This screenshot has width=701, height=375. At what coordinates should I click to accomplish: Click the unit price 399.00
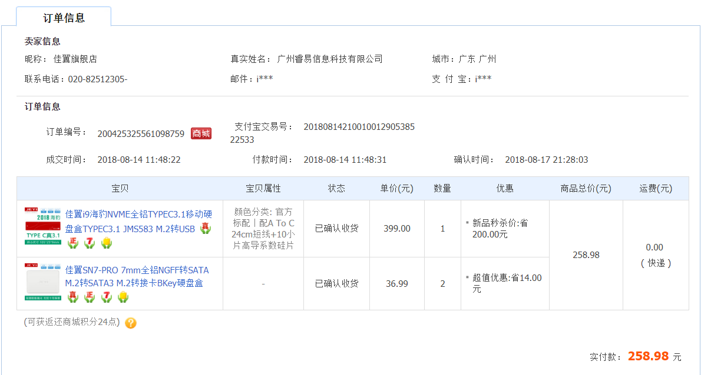(397, 229)
